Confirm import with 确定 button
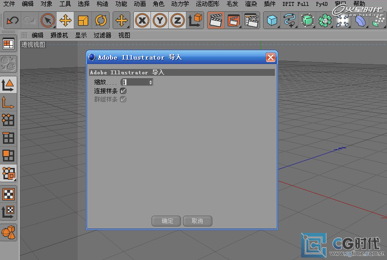 coord(166,221)
